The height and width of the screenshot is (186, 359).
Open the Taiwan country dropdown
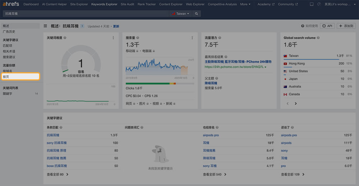[181, 14]
